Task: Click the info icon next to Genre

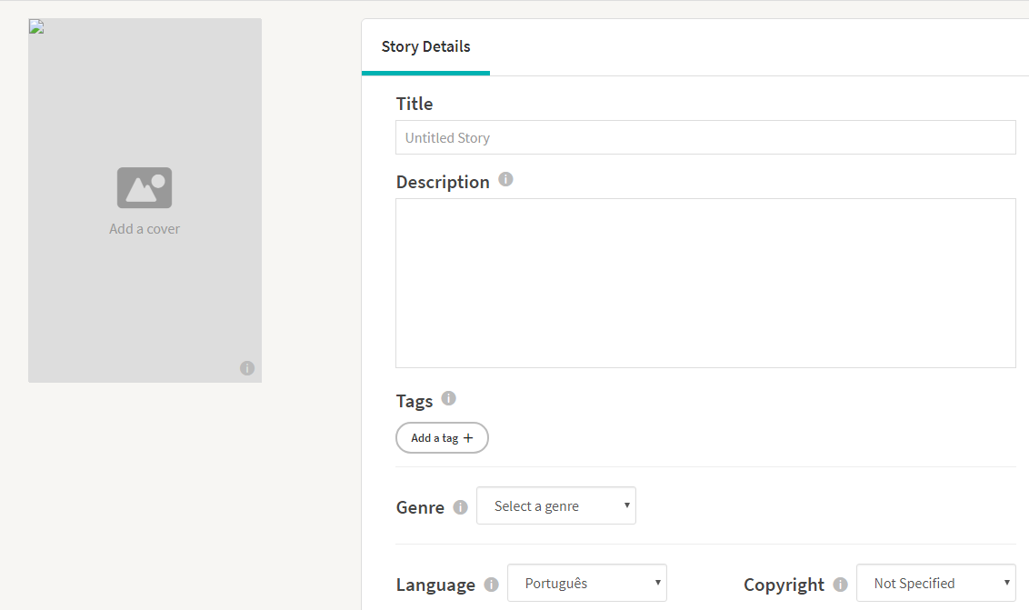Action: point(460,506)
